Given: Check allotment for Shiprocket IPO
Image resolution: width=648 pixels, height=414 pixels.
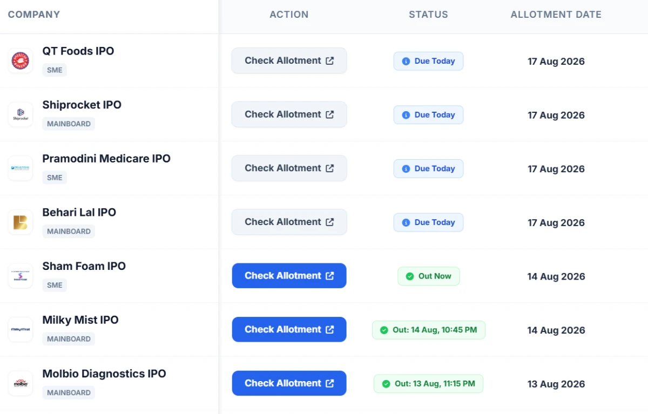Looking at the screenshot, I should 289,114.
